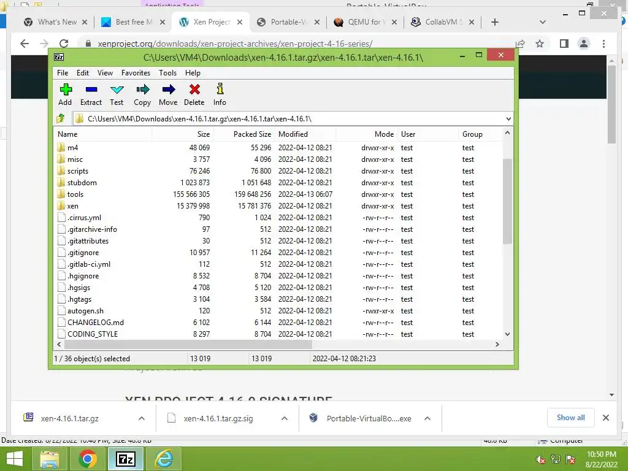Switch to What's New tab
Screen dimensions: 628x471
coord(55,22)
